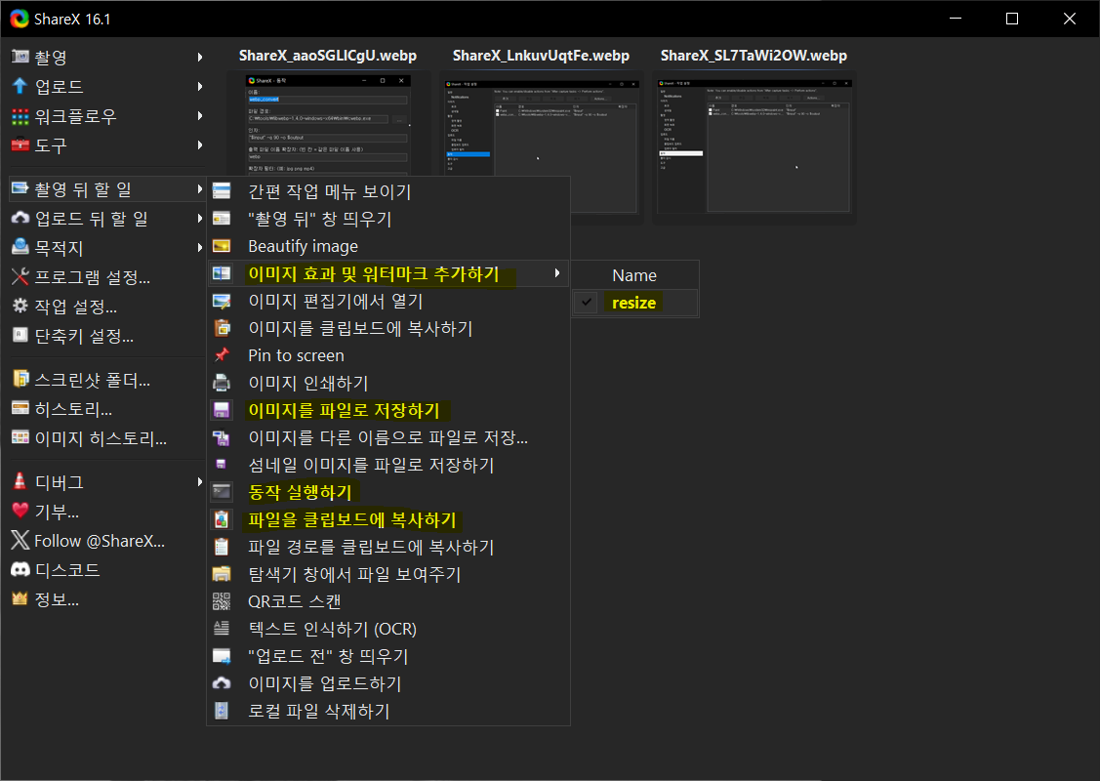This screenshot has width=1100, height=781.
Task: Click the ShareX_SL7TaWi2OW.webp file name
Action: pyautogui.click(x=754, y=56)
